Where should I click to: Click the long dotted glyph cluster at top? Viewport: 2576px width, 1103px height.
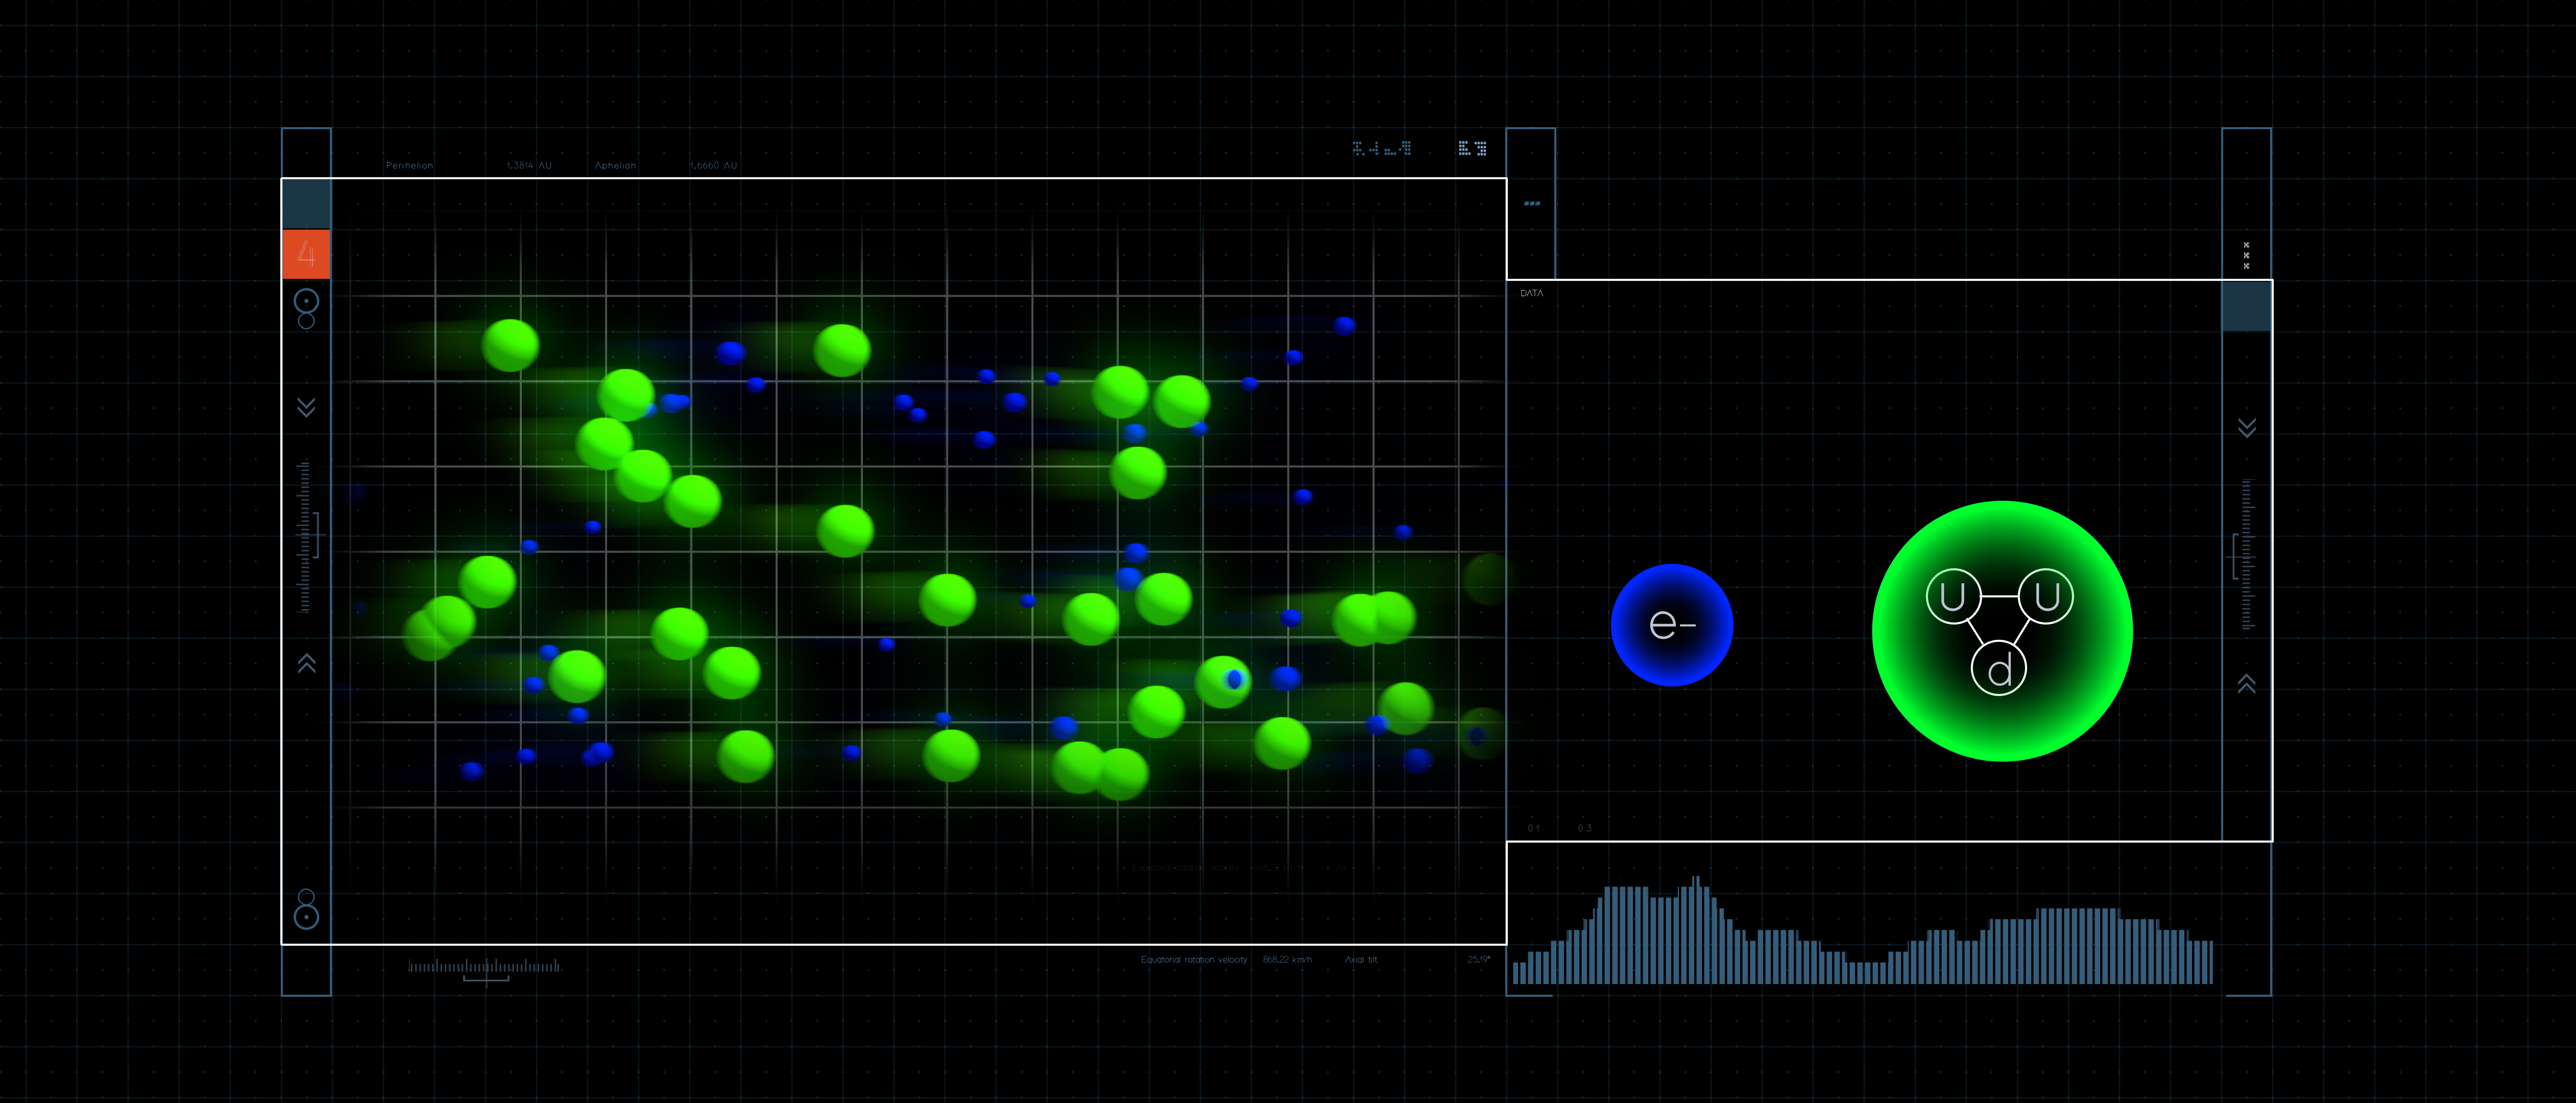[x=1382, y=148]
